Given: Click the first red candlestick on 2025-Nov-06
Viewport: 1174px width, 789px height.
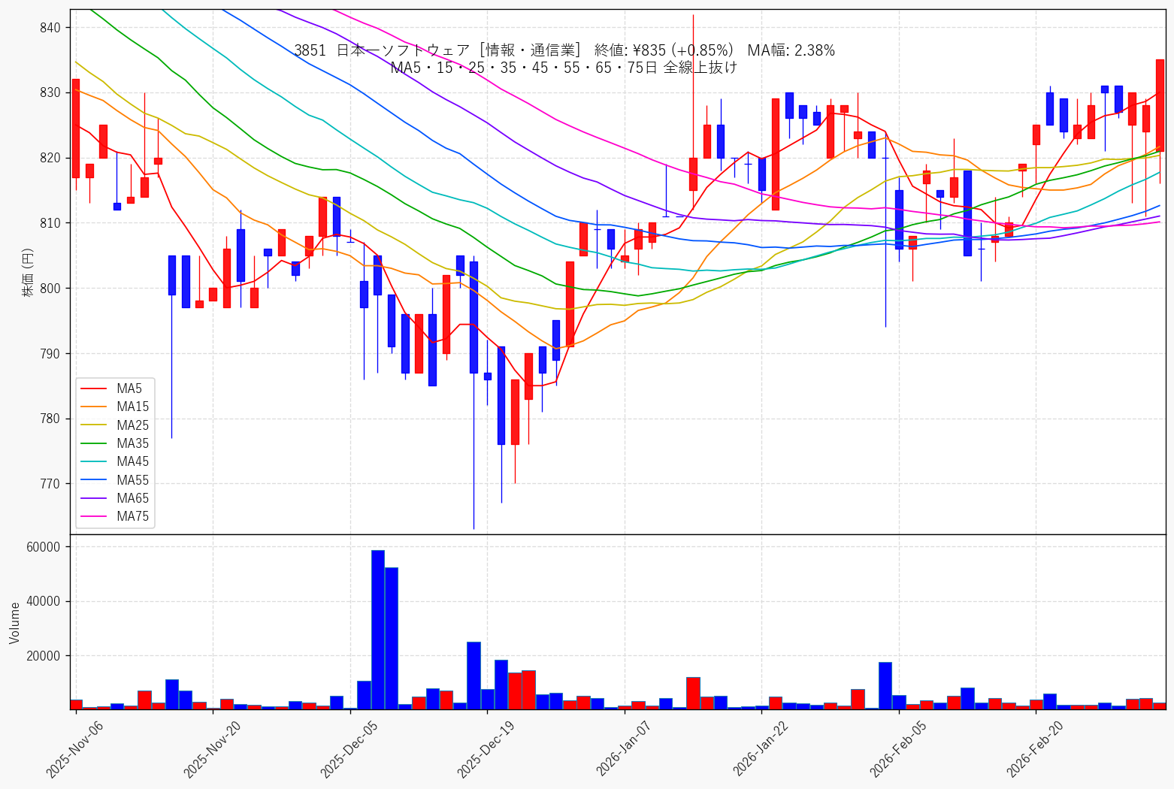Looking at the screenshot, I should (76, 128).
